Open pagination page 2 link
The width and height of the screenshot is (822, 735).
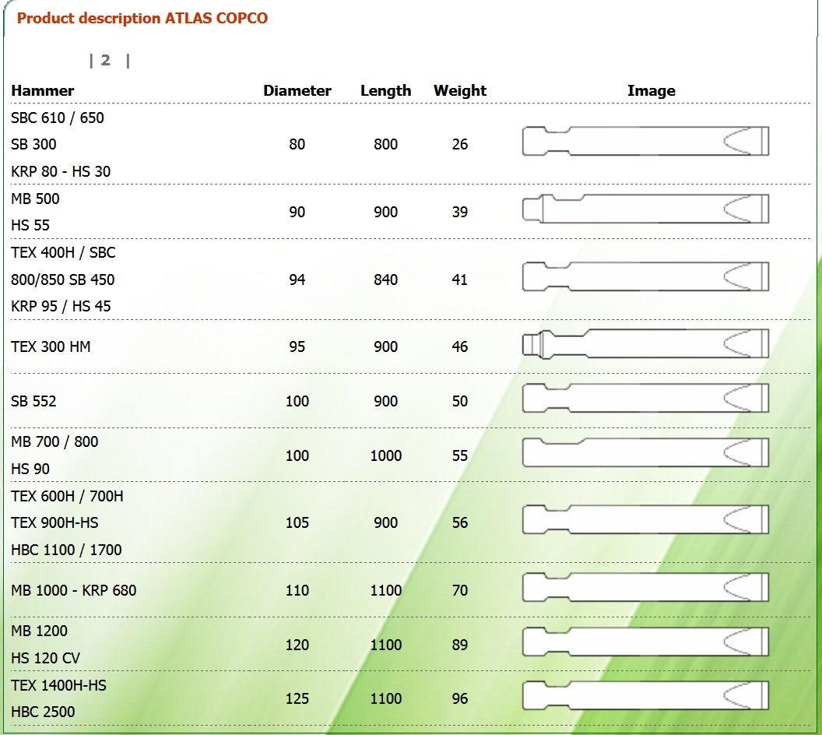point(106,60)
